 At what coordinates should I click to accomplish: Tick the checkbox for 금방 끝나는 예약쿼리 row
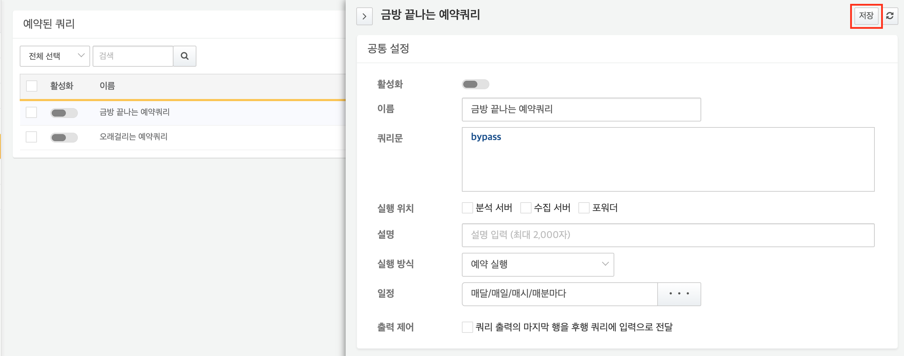31,112
